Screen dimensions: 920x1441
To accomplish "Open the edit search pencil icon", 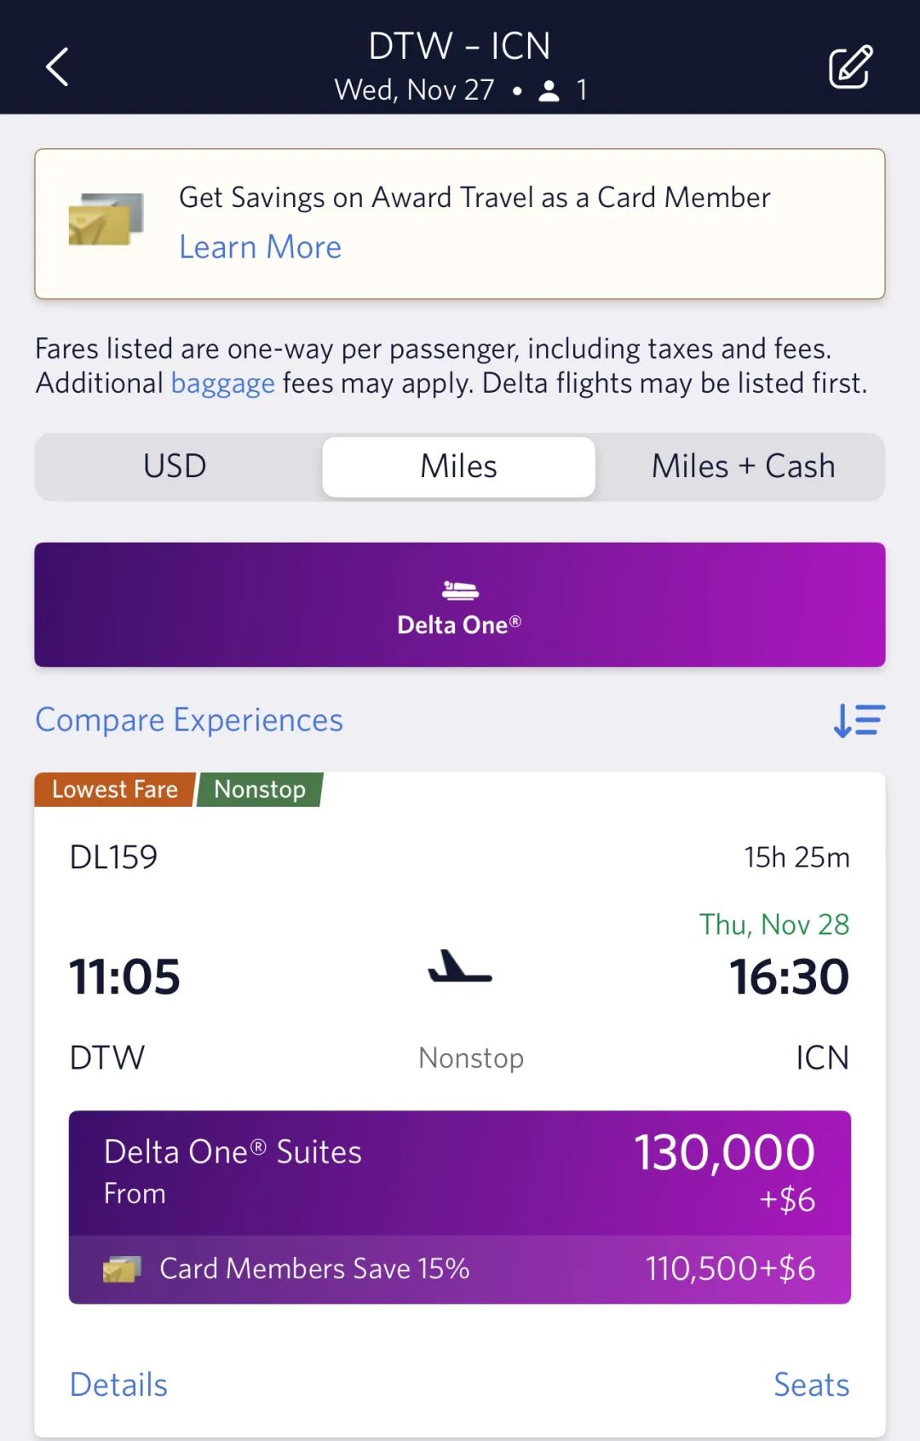I will pyautogui.click(x=850, y=66).
